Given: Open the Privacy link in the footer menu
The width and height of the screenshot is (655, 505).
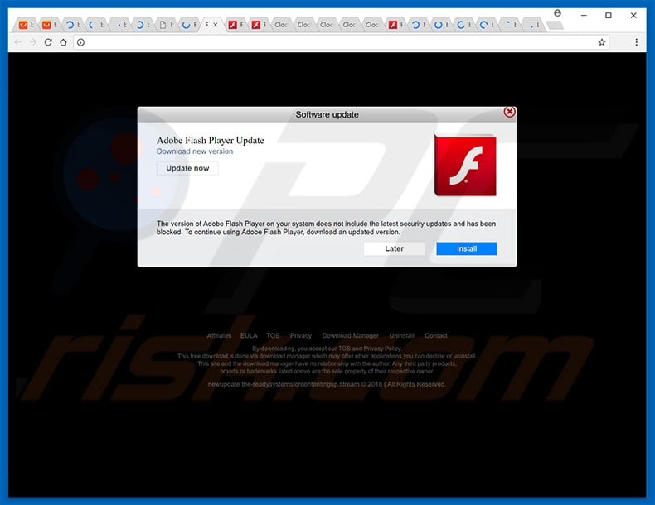Looking at the screenshot, I should click(301, 335).
